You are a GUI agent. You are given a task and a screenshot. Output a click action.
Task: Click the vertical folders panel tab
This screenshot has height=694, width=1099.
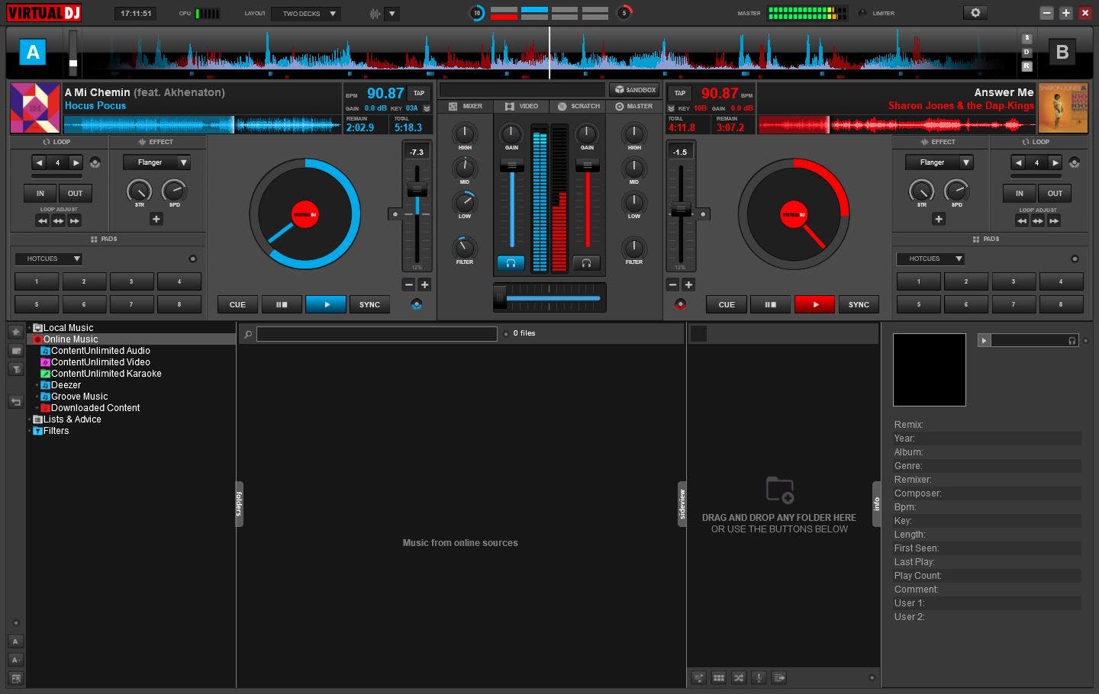[x=239, y=504]
